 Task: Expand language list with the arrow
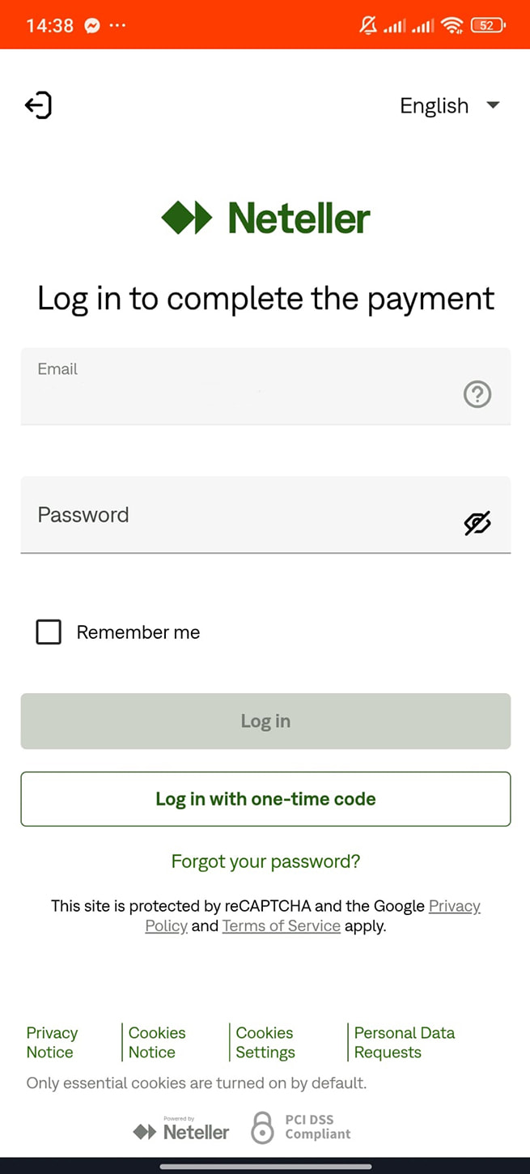[493, 105]
